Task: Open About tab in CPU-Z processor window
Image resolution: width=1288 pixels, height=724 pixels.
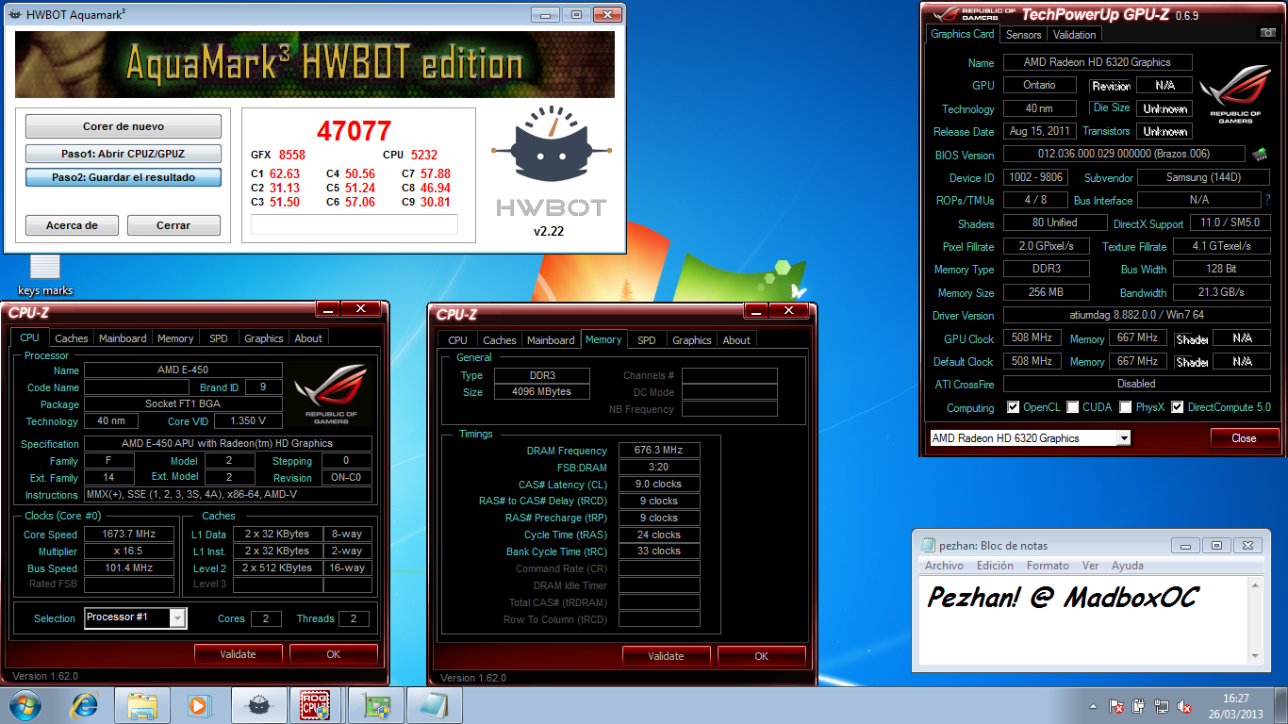Action: click(308, 338)
